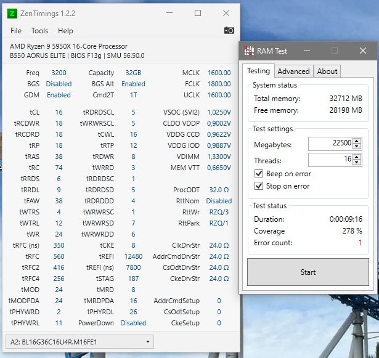Click the tRC value 74
The width and height of the screenshot is (379, 358).
pyautogui.click(x=59, y=168)
